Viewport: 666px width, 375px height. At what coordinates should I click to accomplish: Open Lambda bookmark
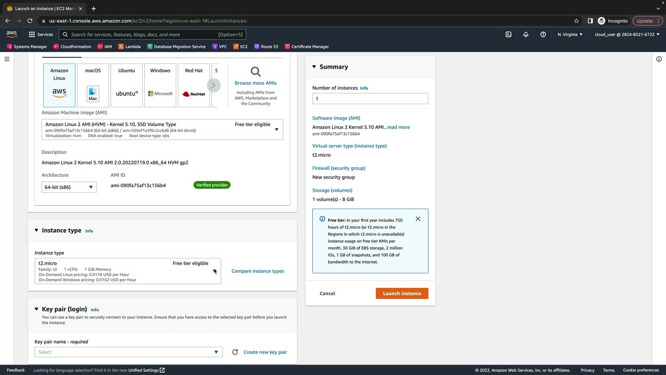129,46
